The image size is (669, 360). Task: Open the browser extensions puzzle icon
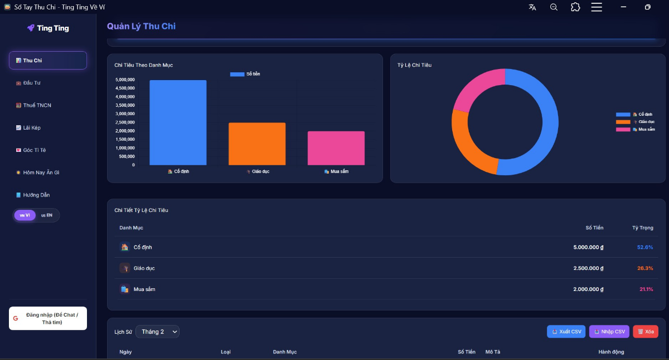(x=575, y=7)
